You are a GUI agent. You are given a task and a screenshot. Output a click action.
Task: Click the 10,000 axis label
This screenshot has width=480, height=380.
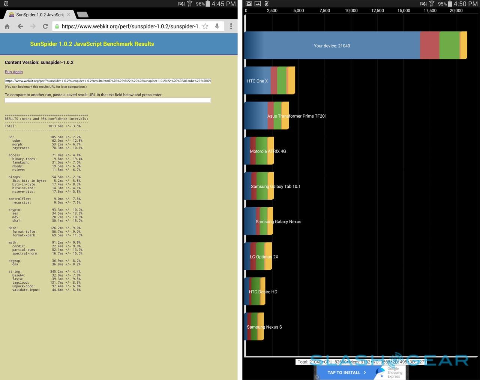tap(351, 10)
